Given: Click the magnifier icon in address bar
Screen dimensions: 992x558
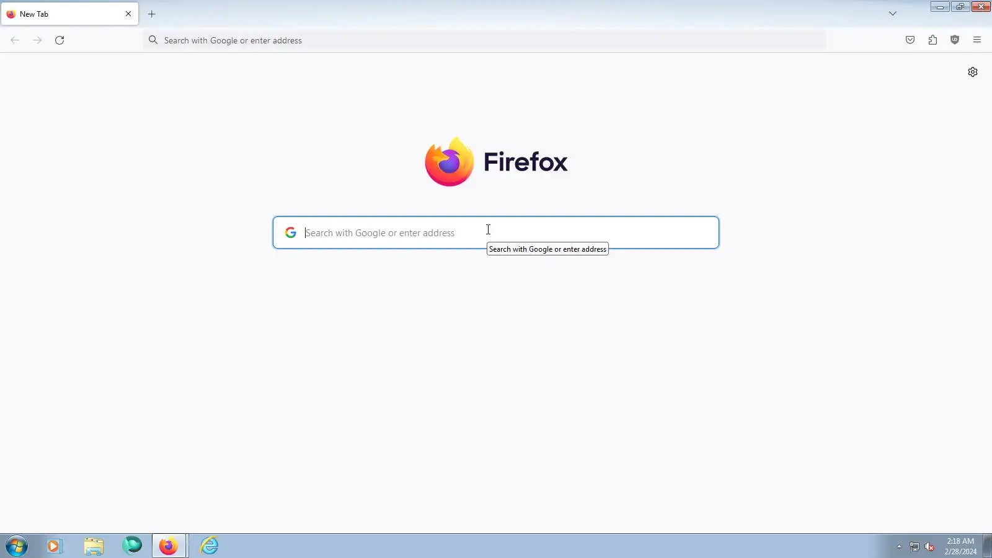Looking at the screenshot, I should coord(153,40).
